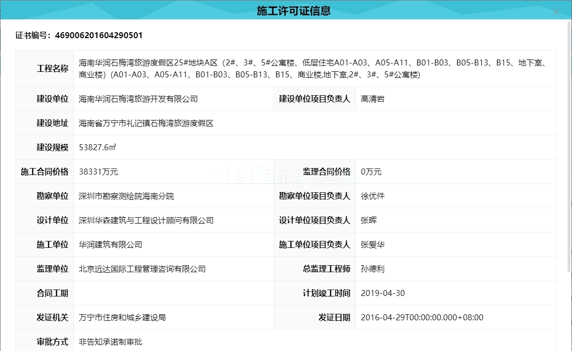
Task: Close the 施工许可证信息 dialog
Action: point(556,11)
